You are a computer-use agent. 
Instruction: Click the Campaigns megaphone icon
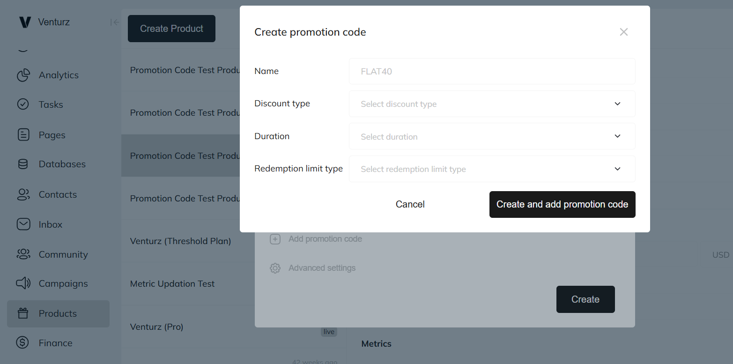click(23, 283)
